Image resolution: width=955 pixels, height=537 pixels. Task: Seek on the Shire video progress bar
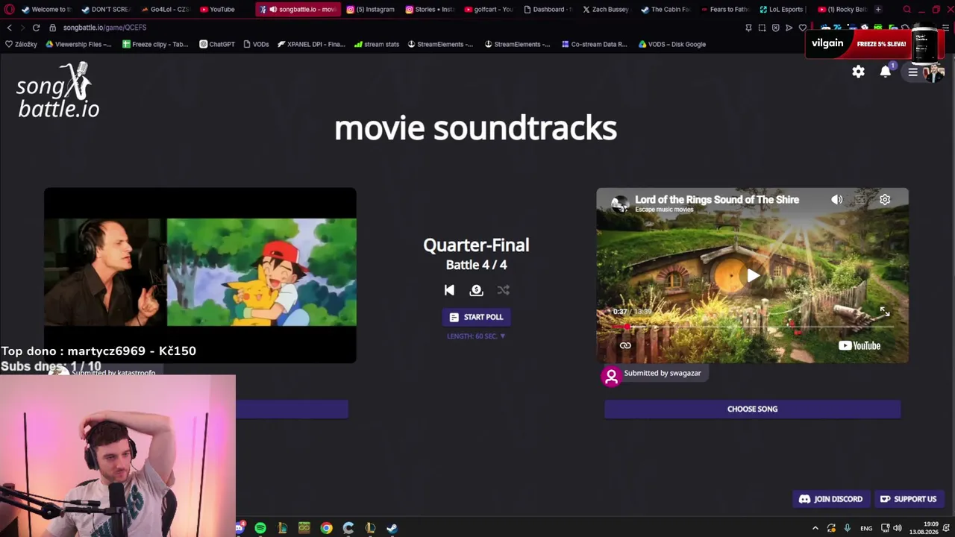click(752, 327)
